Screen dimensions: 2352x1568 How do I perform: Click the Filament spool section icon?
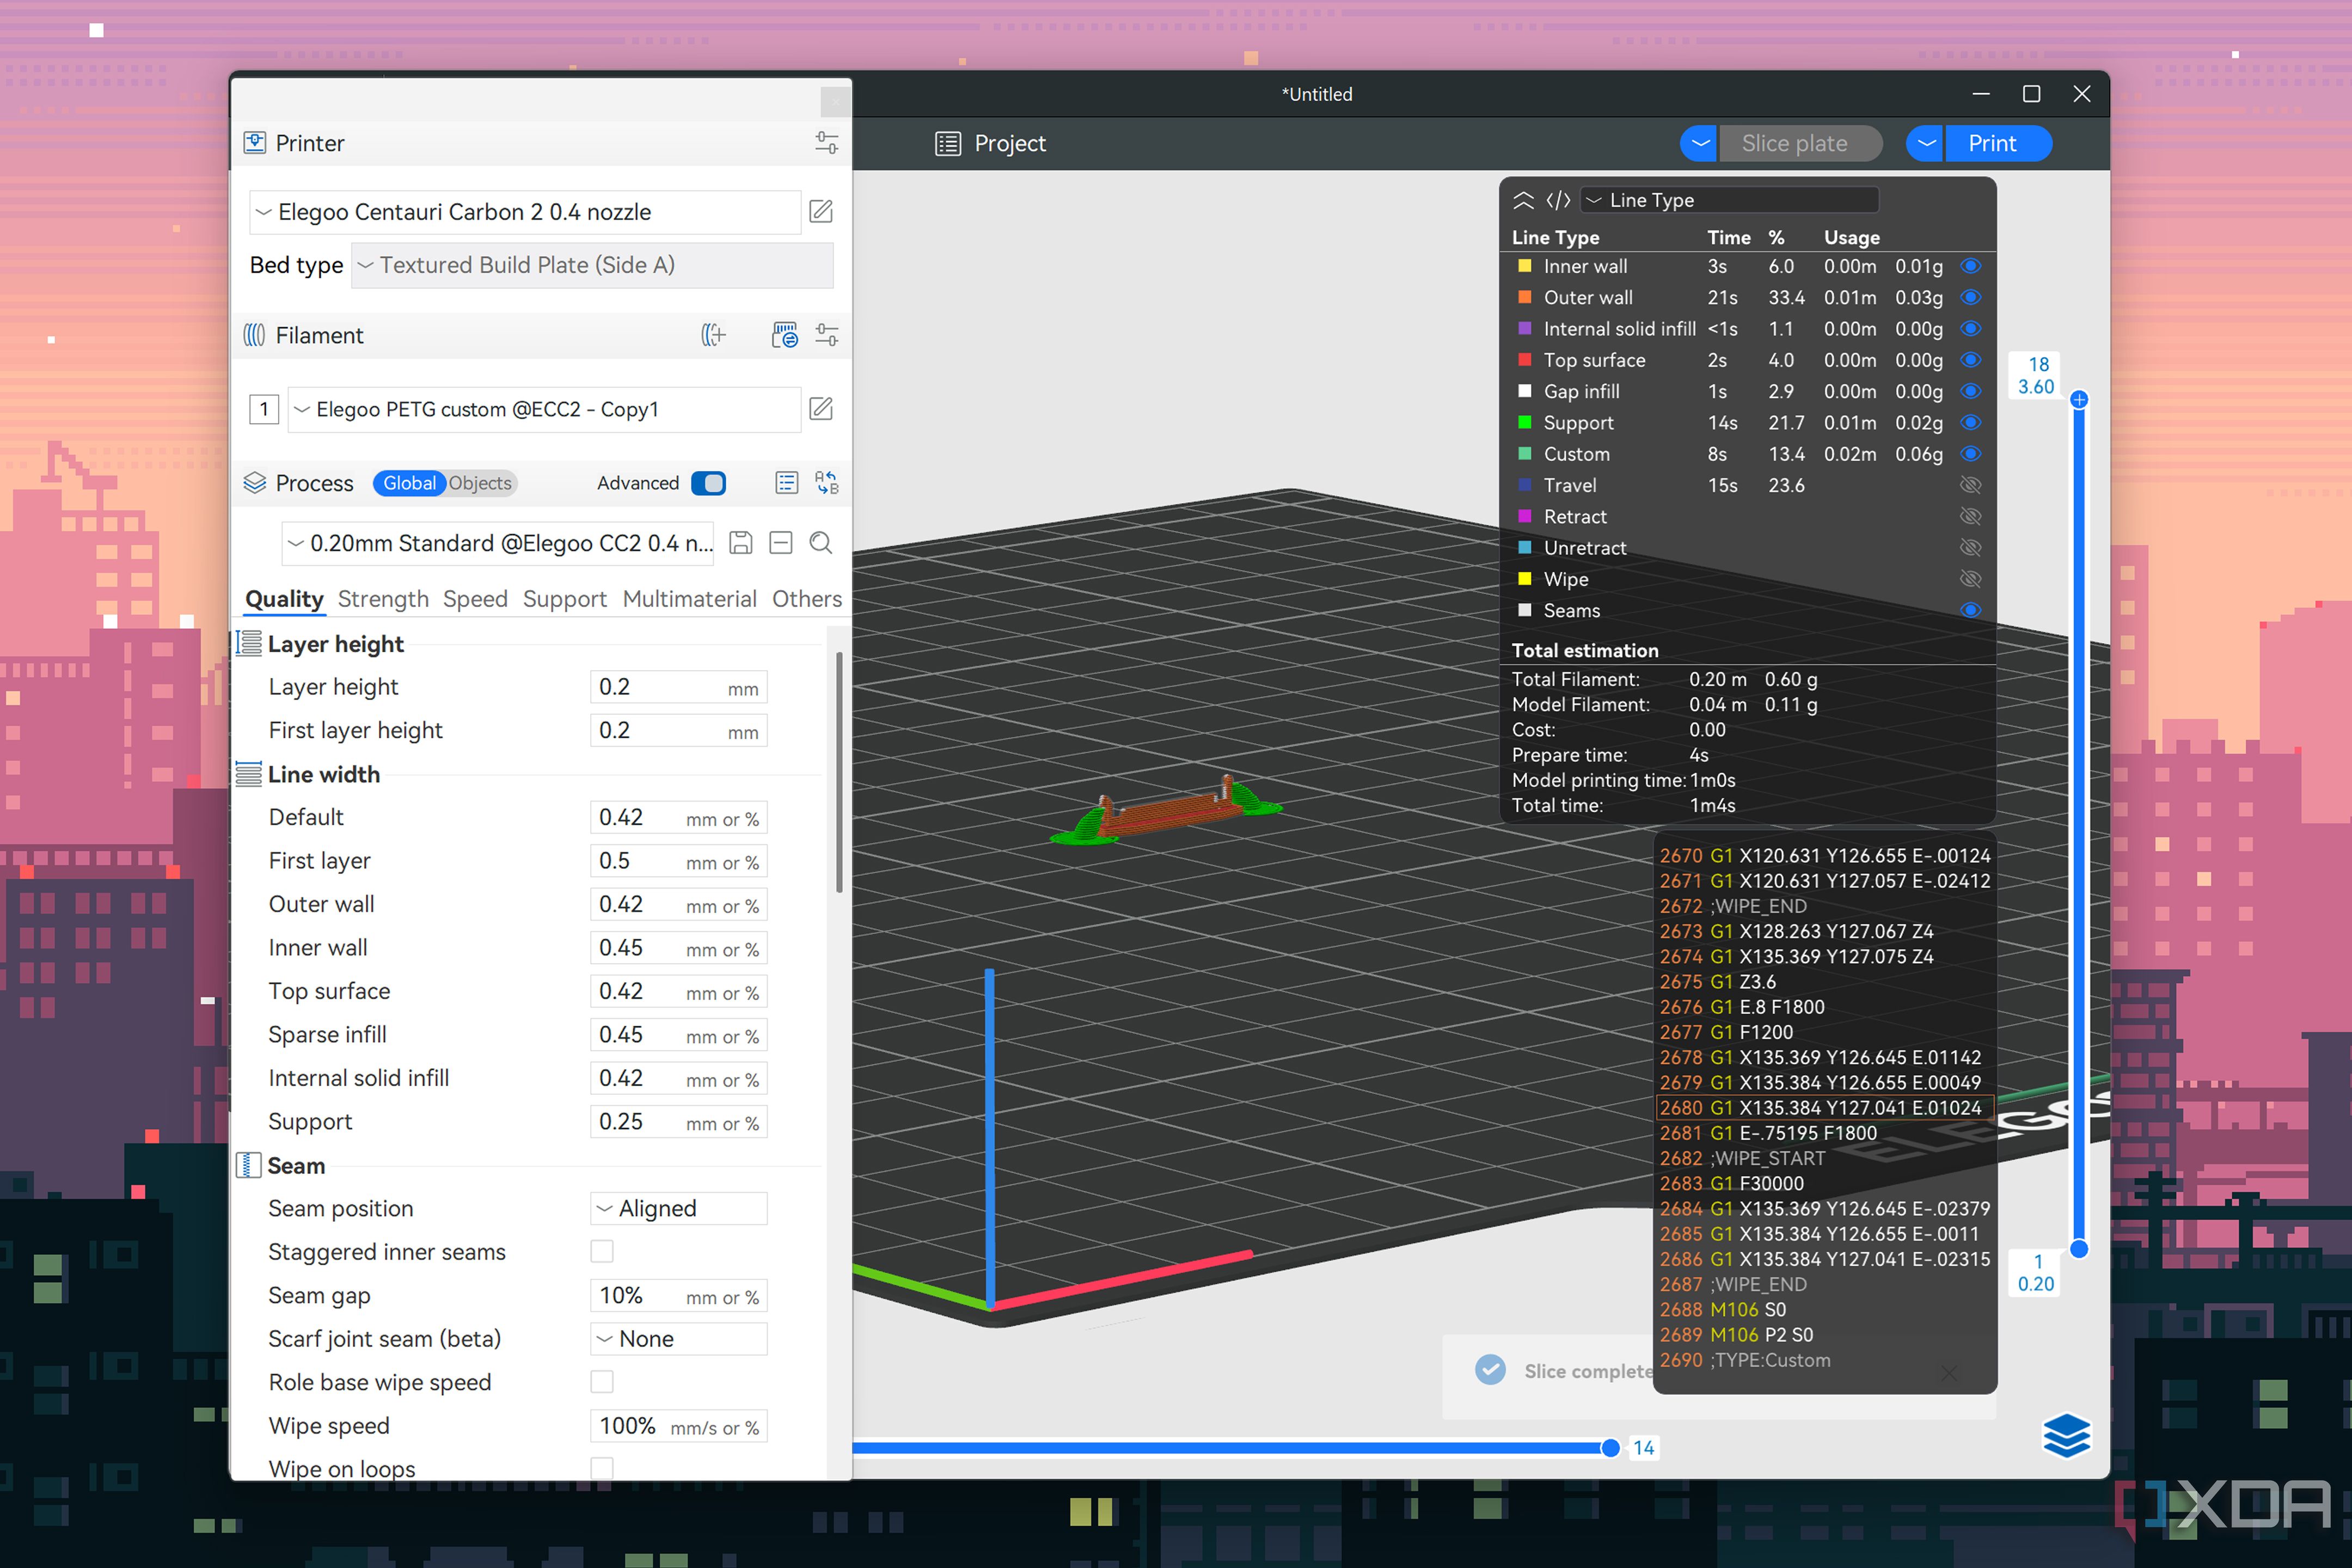[x=255, y=335]
